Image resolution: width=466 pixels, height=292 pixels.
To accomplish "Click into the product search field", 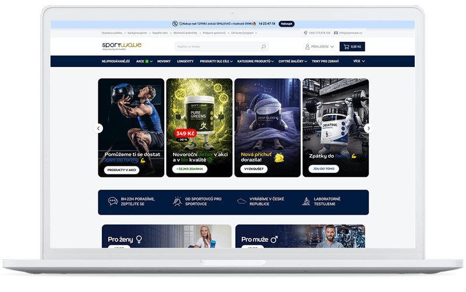I will [216, 47].
